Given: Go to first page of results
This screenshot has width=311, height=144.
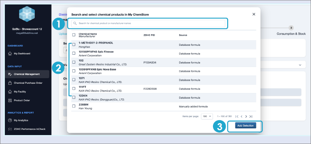Looking at the screenshot, I should click(237, 116).
